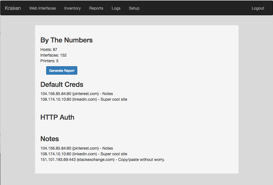The image size is (273, 185).
Task: Select linkedin.com entry under Default Creds
Action: 84,99
